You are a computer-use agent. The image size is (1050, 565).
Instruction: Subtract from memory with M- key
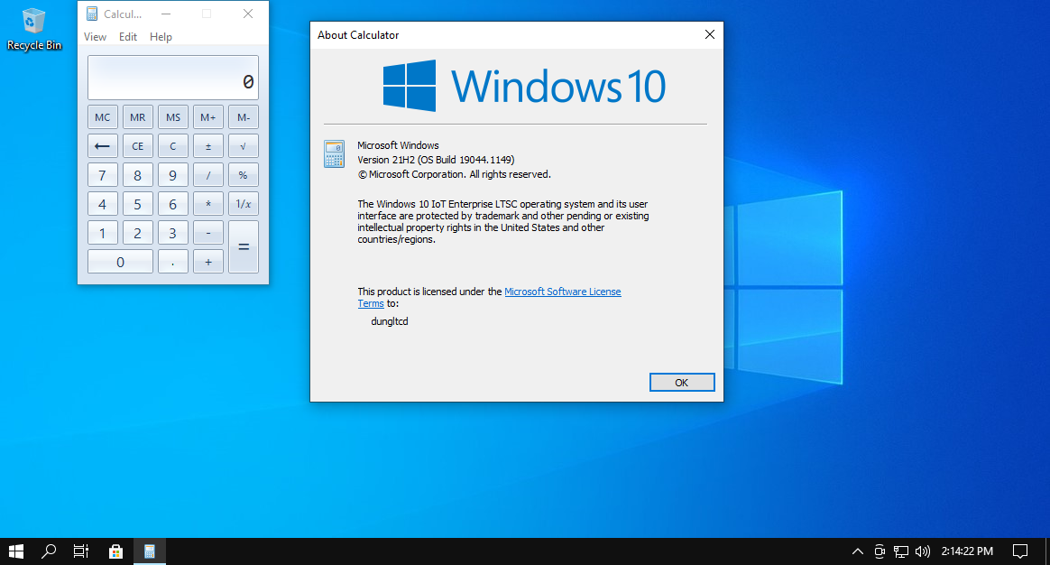pos(243,117)
